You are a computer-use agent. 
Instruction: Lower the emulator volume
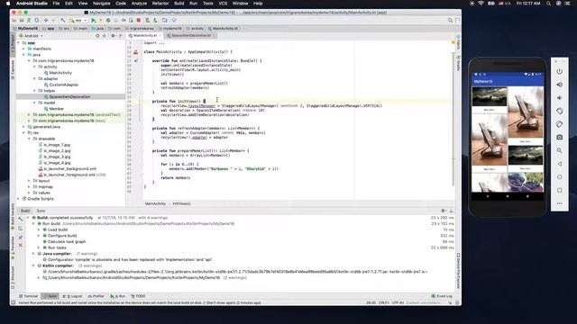coord(559,98)
